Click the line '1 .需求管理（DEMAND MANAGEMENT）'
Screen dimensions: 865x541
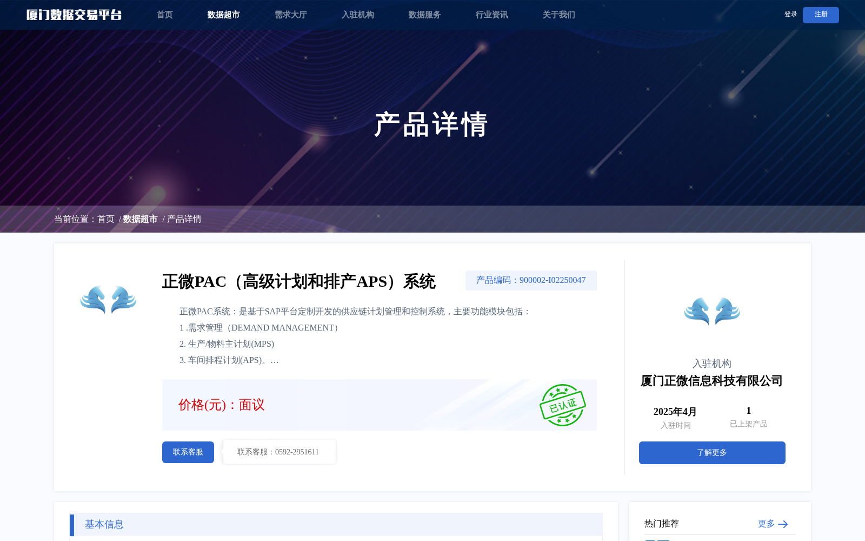[261, 328]
